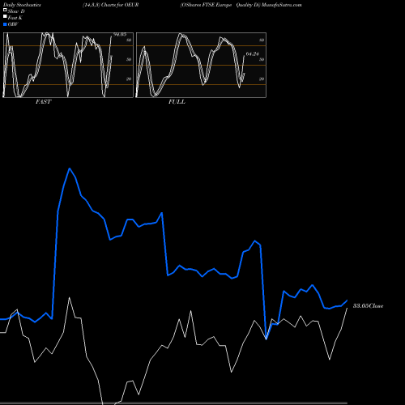Viewport: 405px width, 405px height.
Task: Click the Slow D legend swatch
Action: click(5, 11)
